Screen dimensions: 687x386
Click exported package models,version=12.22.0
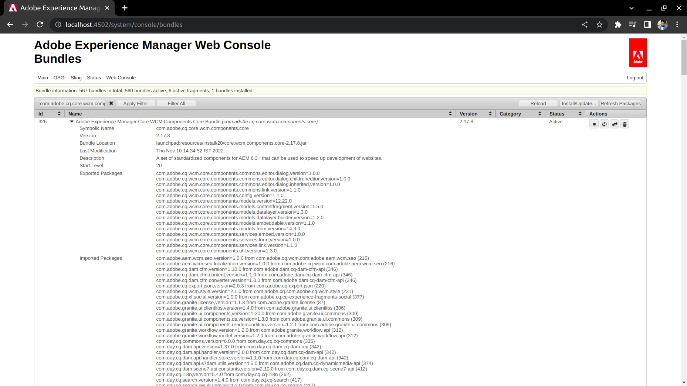[224, 201]
